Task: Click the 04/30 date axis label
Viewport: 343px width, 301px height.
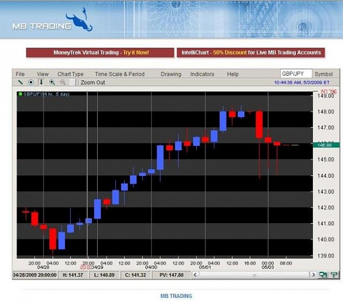Action: tap(151, 268)
